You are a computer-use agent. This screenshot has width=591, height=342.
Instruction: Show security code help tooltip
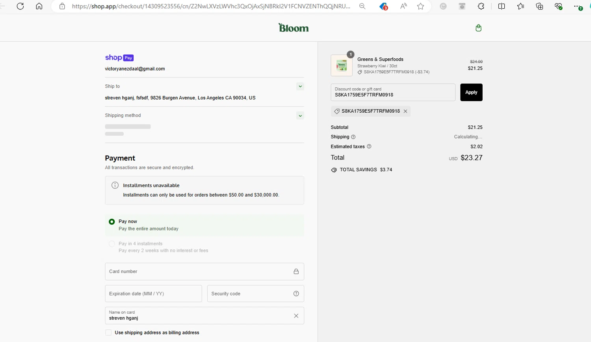296,294
